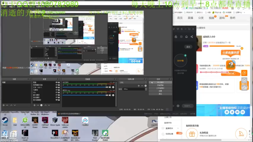Click Start Recording button in OBS Controls
Viewport: 253px width, 142px height.
point(160,85)
